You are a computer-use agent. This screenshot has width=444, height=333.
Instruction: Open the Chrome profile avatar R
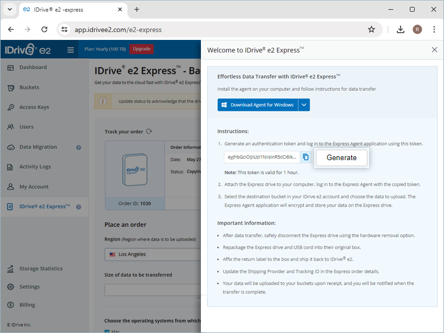(x=417, y=29)
